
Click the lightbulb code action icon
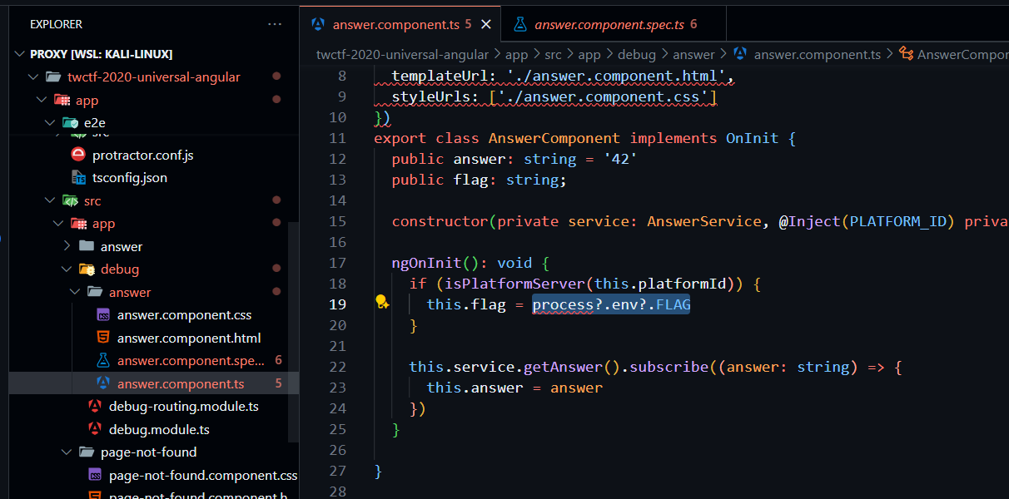382,304
